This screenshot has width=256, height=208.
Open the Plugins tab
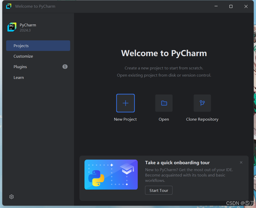click(x=38, y=67)
